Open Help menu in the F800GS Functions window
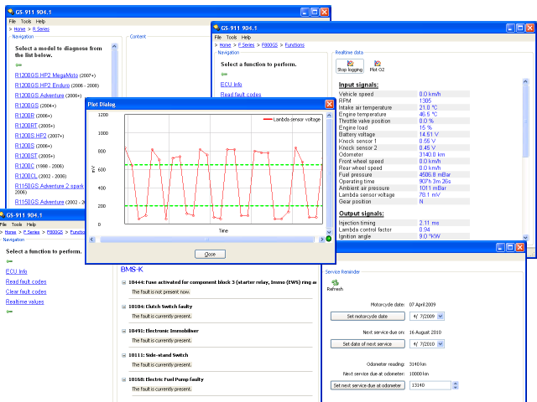This screenshot has width=537, height=402. coord(246,37)
